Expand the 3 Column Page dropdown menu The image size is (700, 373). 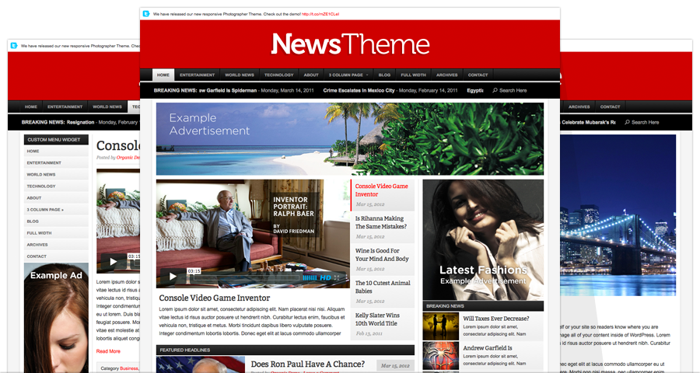tap(348, 75)
